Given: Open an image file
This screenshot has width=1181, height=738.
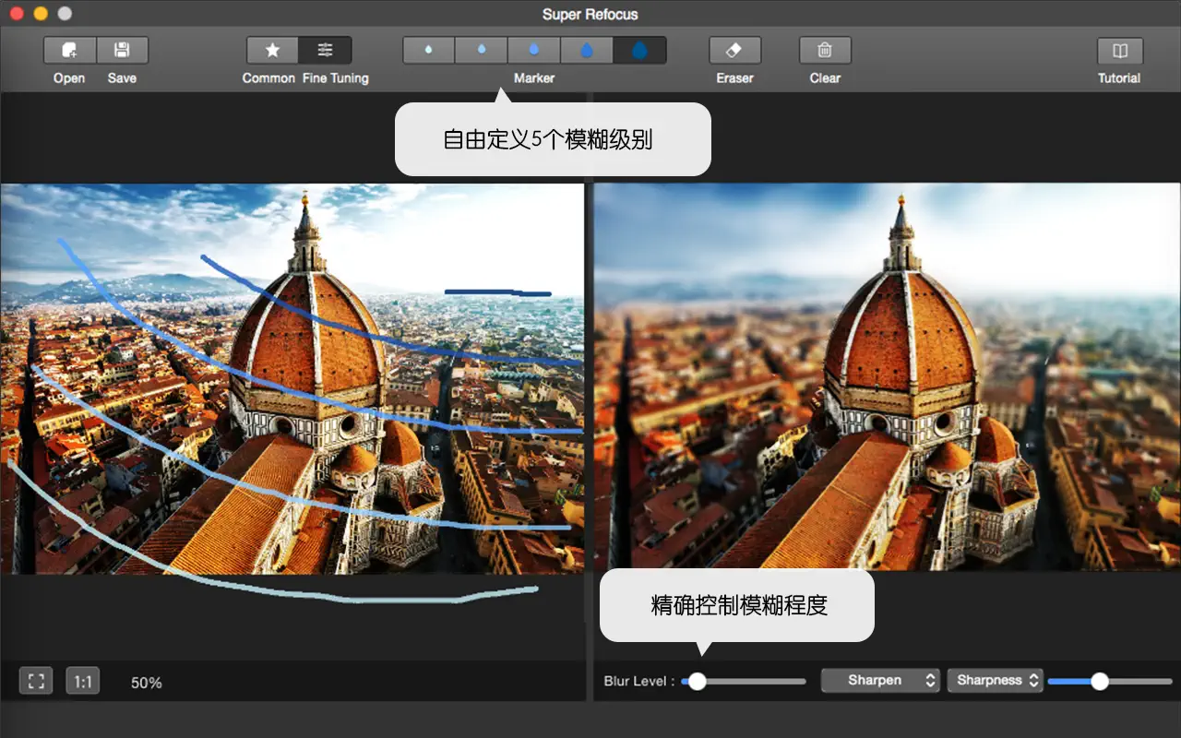Looking at the screenshot, I should tap(68, 49).
